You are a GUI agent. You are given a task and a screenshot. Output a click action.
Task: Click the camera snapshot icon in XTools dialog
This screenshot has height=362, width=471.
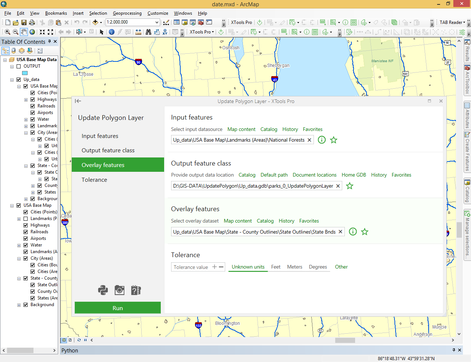pos(120,290)
